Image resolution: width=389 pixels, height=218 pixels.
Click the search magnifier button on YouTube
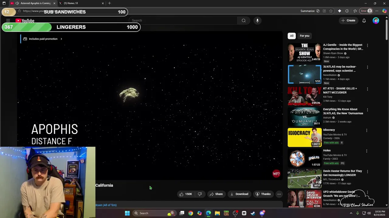click(x=243, y=21)
